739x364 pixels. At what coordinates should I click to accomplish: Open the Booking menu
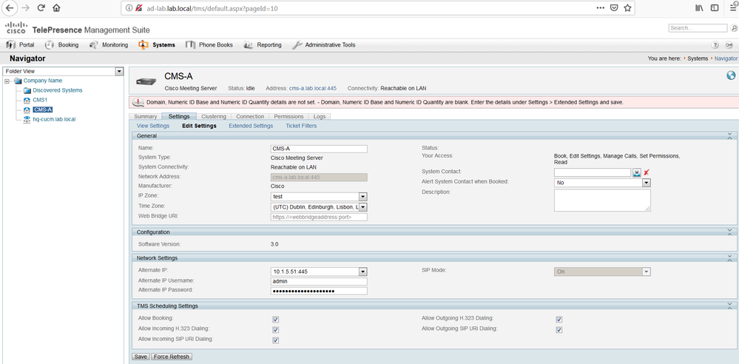[61, 45]
